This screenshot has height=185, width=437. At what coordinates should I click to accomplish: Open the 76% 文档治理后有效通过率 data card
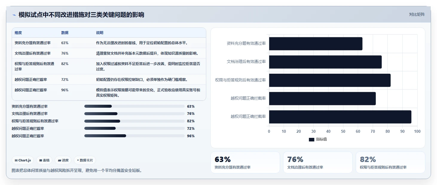tap(318, 162)
